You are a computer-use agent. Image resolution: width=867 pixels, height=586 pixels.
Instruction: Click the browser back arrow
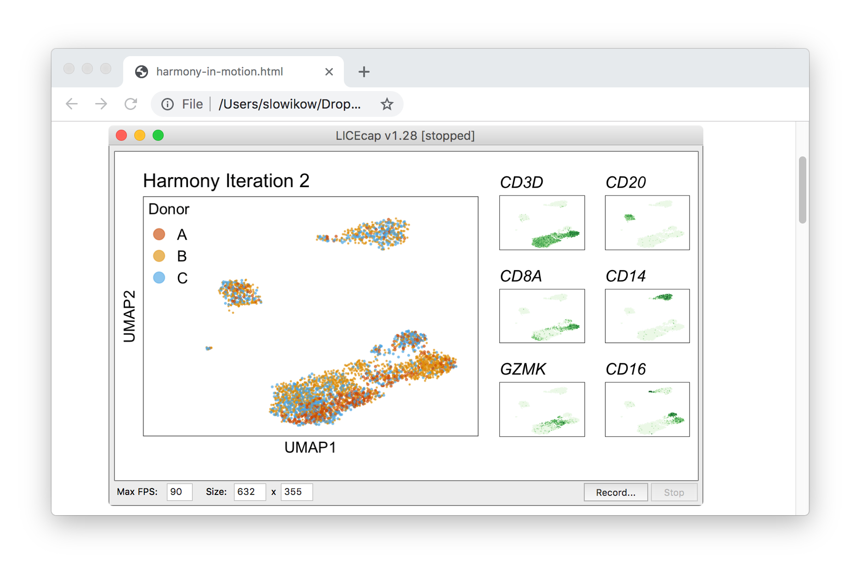[x=72, y=104]
